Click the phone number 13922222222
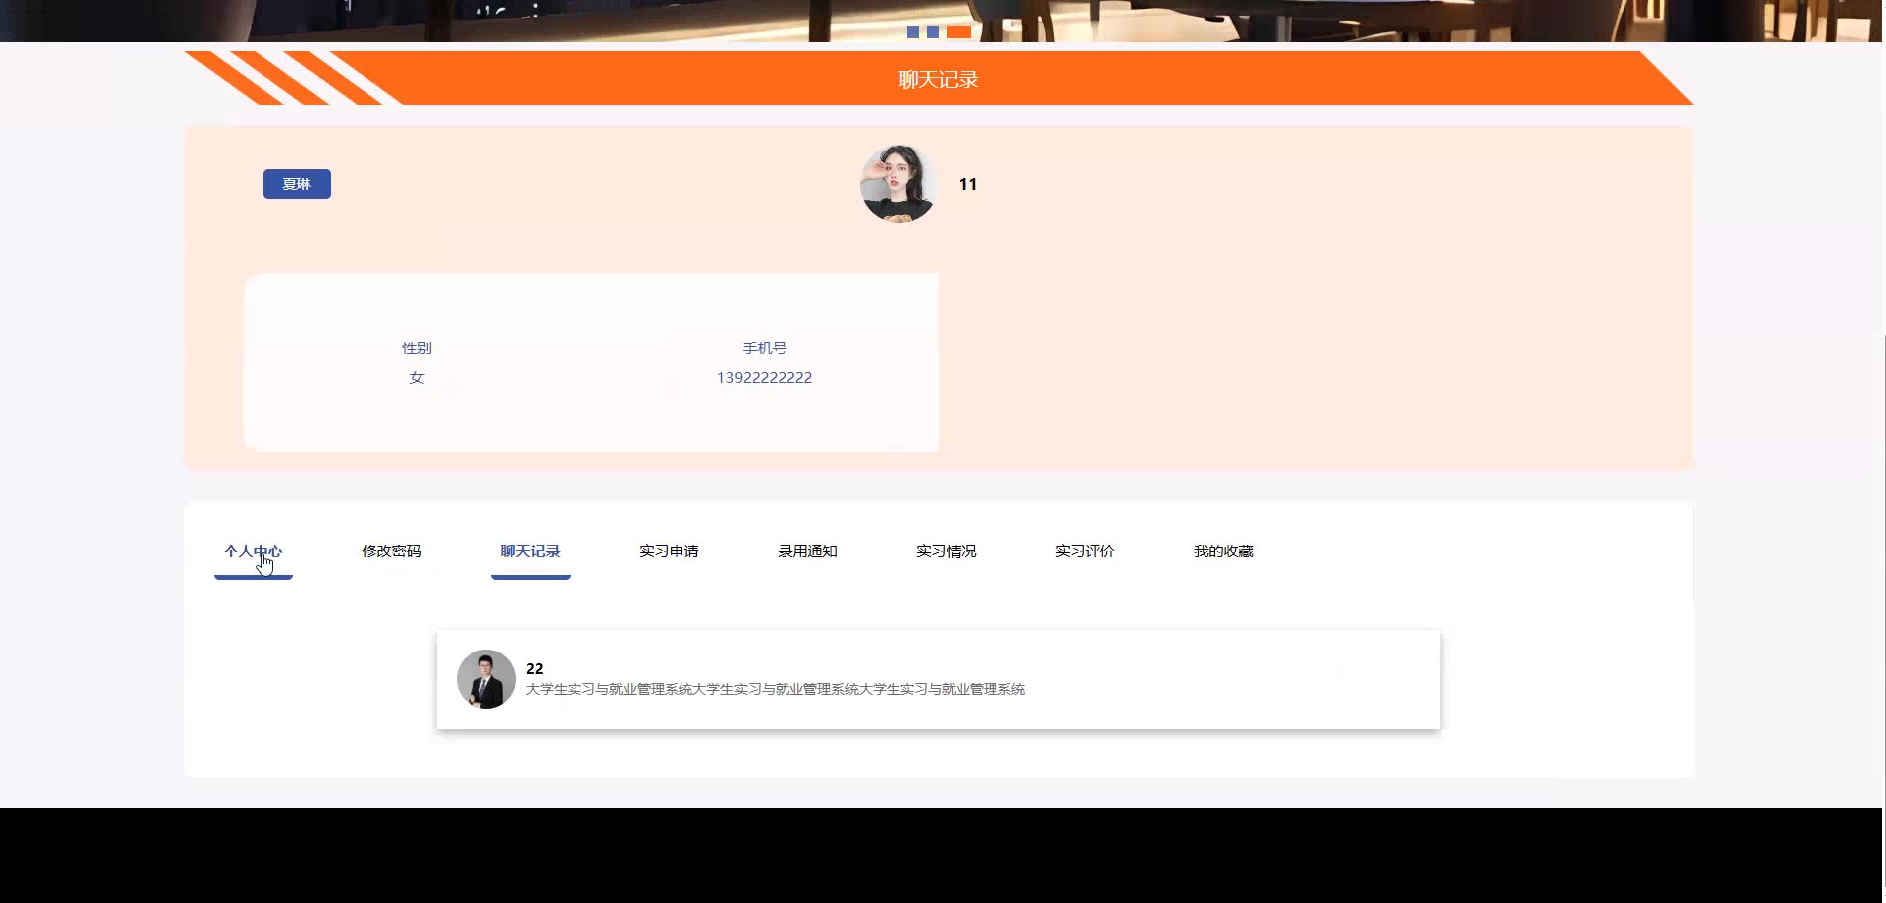 pyautogui.click(x=765, y=378)
